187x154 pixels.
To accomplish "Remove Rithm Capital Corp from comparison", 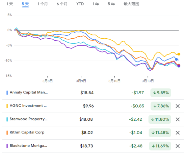I will [178, 132].
